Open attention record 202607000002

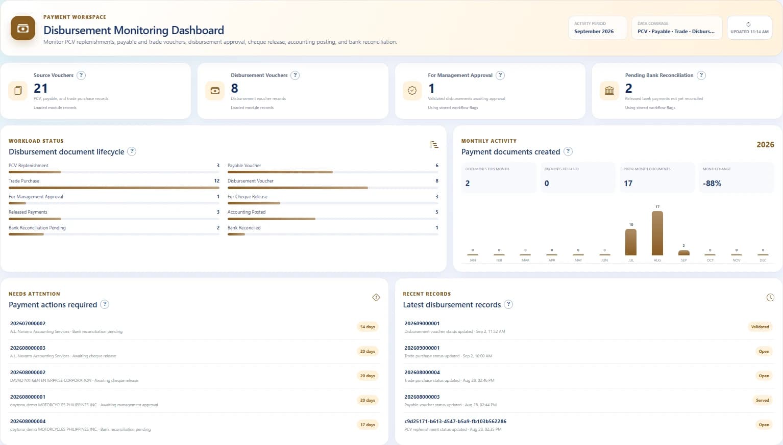(x=194, y=327)
